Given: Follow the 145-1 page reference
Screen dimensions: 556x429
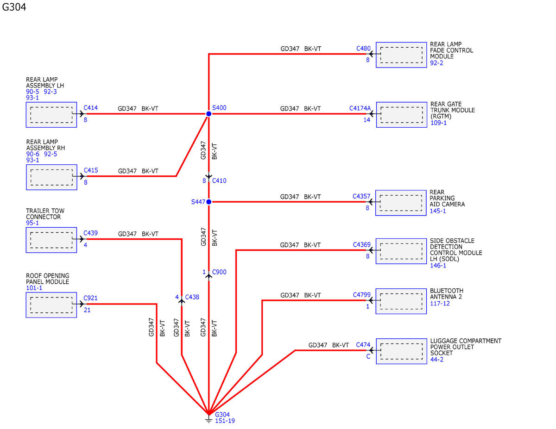Looking at the screenshot, I should [438, 211].
